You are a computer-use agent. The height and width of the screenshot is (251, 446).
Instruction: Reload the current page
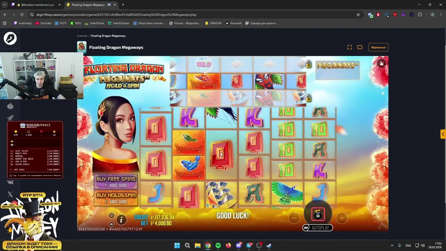coord(22,15)
